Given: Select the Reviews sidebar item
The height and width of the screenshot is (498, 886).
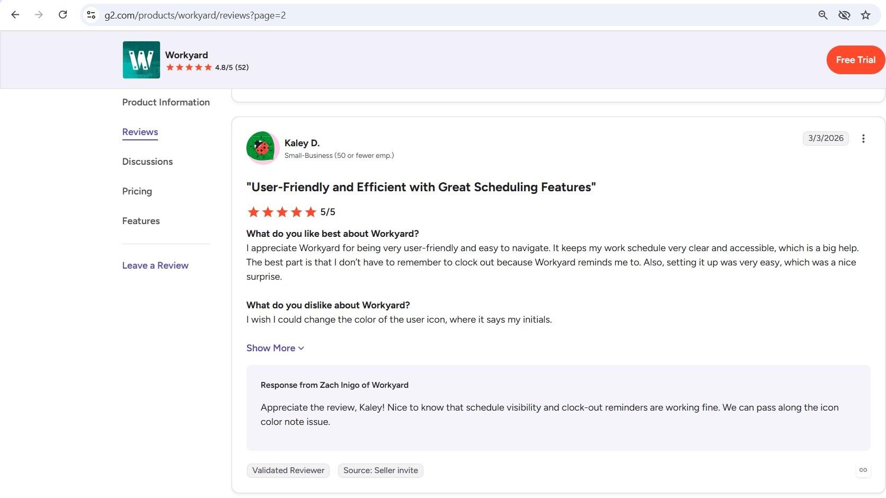Looking at the screenshot, I should (x=140, y=132).
